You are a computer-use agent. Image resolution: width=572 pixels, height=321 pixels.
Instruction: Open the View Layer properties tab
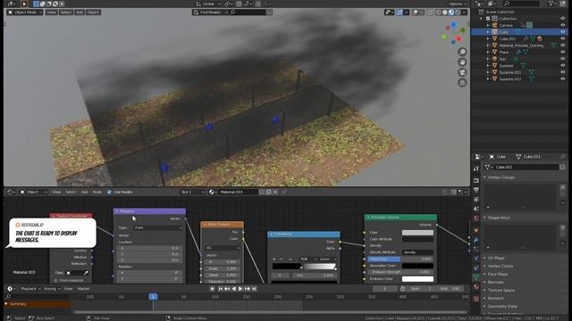[x=476, y=200]
